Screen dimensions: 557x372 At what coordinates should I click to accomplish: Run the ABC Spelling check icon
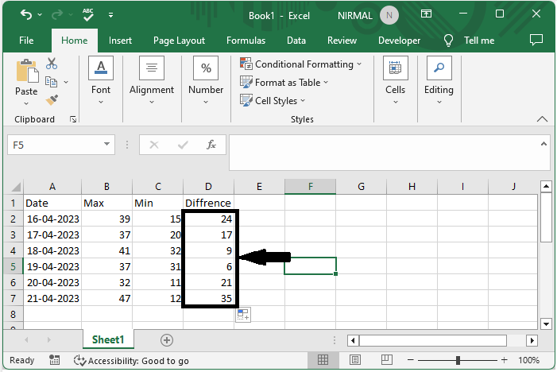point(87,14)
